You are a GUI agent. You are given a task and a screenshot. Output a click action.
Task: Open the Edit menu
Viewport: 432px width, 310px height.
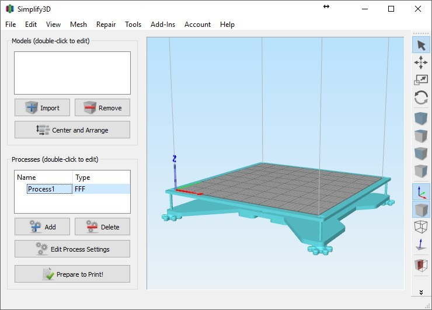point(31,25)
